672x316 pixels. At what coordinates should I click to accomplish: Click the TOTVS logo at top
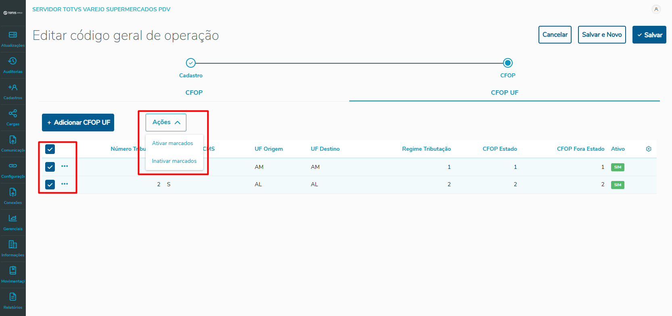pos(13,13)
